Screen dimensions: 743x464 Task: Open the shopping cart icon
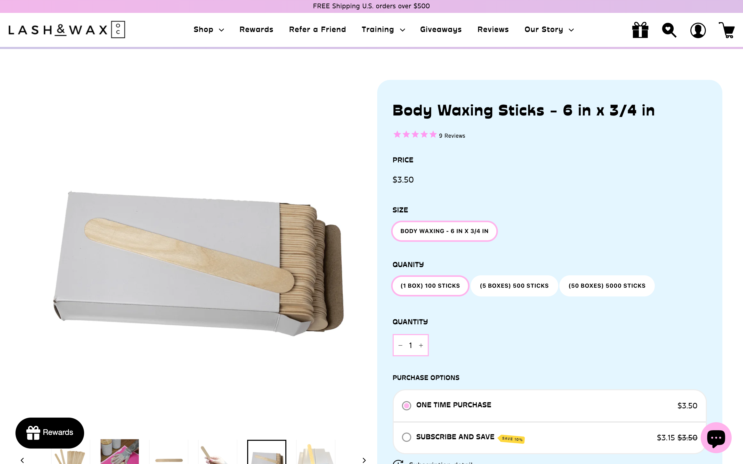tap(726, 30)
